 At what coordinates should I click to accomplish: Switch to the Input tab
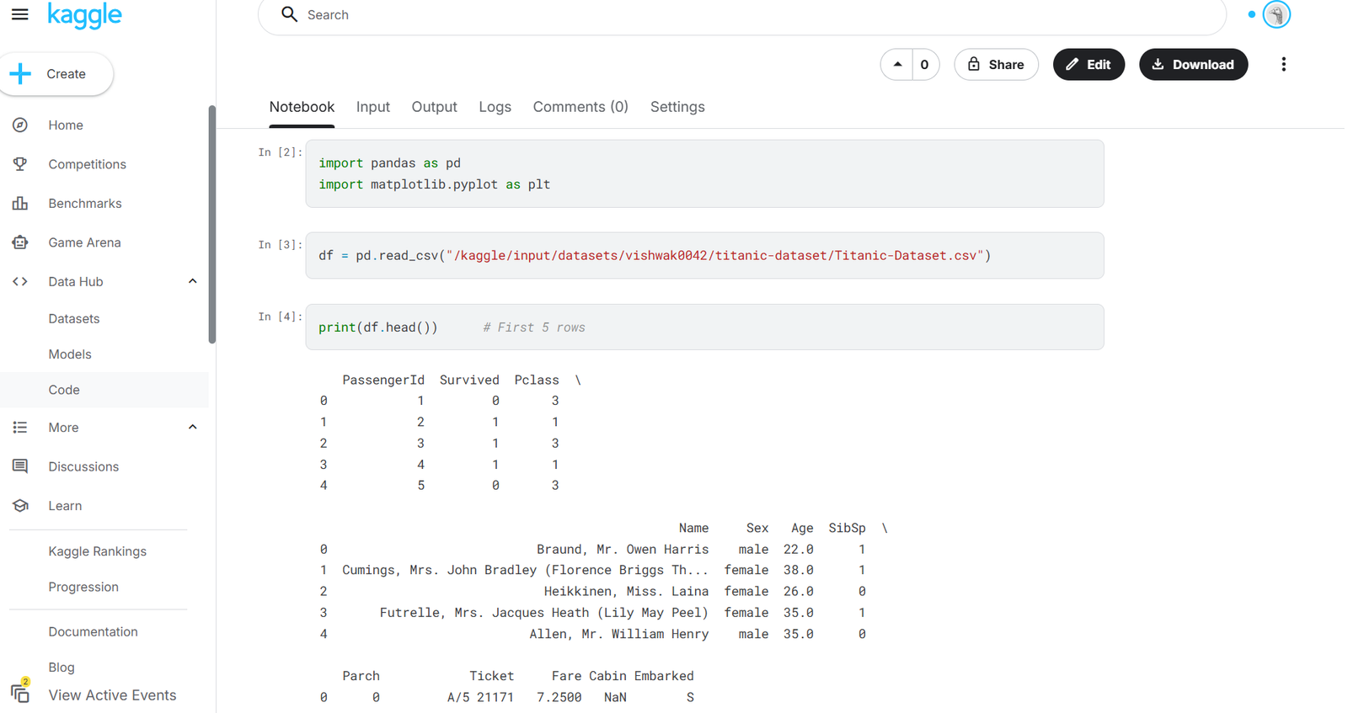pos(372,107)
